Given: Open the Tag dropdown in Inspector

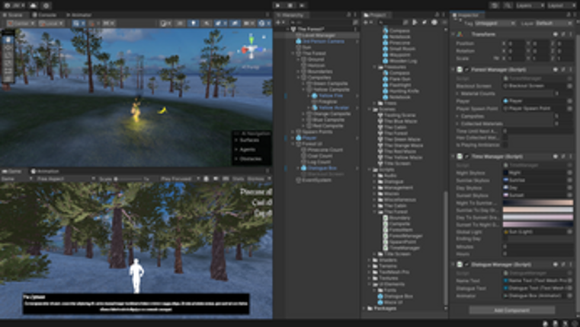Looking at the screenshot, I should (495, 24).
